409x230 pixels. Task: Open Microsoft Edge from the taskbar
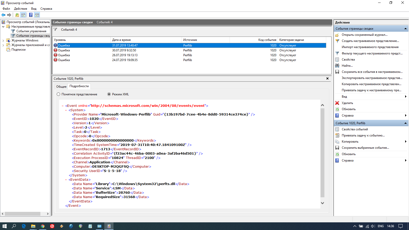point(24,226)
